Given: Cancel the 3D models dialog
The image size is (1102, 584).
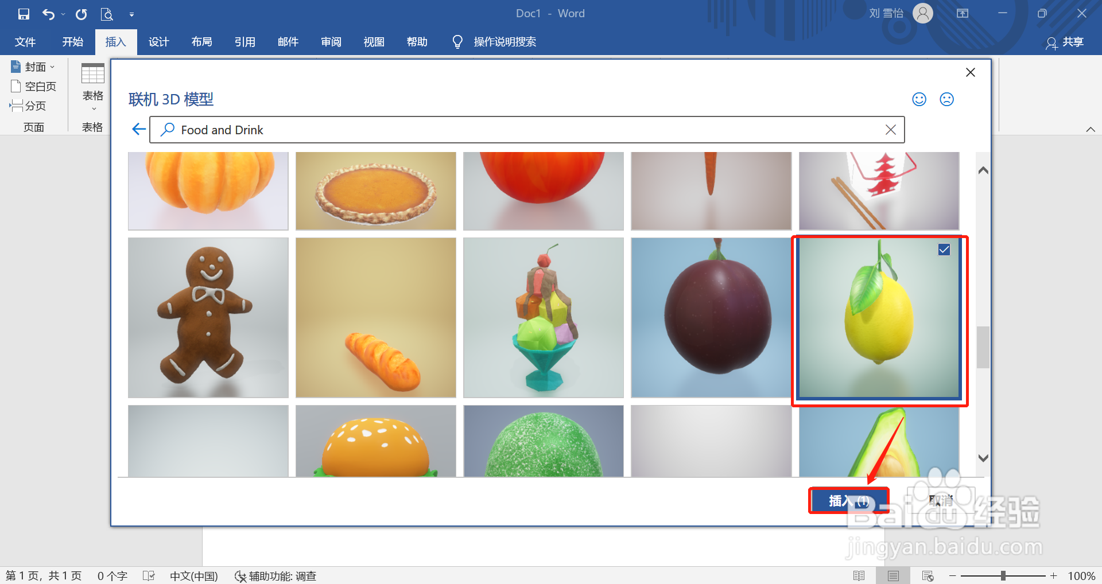Looking at the screenshot, I should [x=941, y=500].
